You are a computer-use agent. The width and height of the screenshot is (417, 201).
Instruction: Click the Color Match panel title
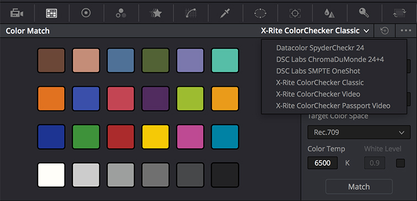[28, 31]
